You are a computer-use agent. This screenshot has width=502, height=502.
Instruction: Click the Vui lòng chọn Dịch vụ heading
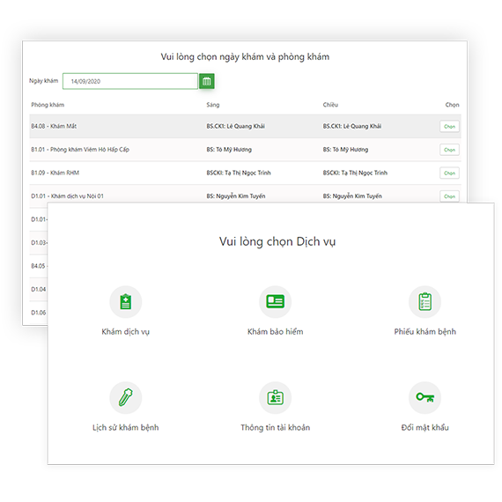point(277,241)
